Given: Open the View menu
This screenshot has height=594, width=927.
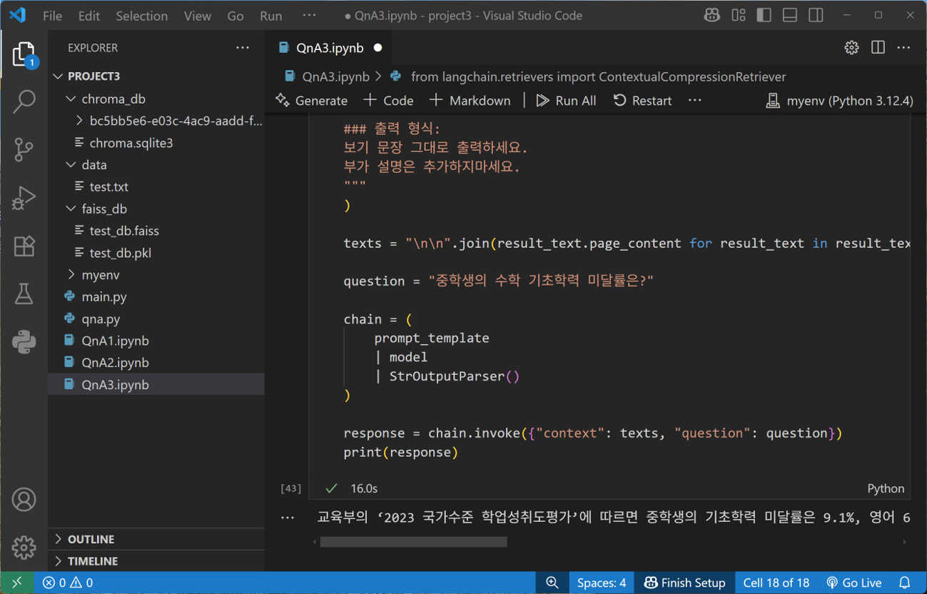Looking at the screenshot, I should pyautogui.click(x=197, y=16).
